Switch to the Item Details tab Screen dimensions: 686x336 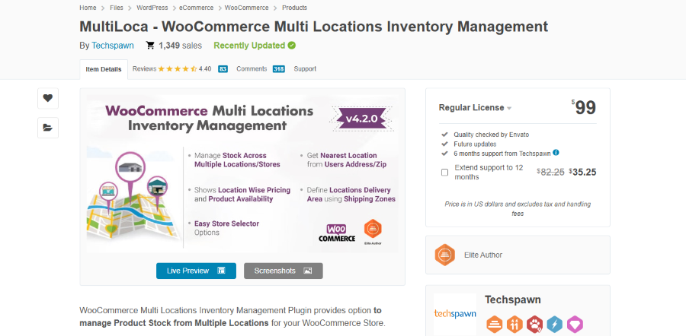tap(104, 69)
